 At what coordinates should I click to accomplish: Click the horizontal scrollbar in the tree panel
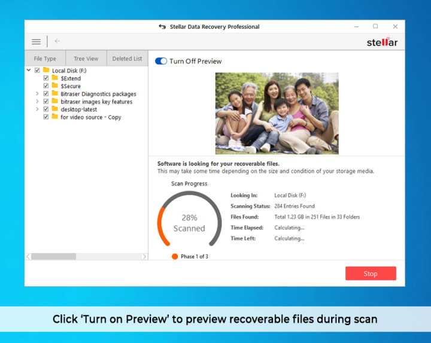[x=53, y=256]
